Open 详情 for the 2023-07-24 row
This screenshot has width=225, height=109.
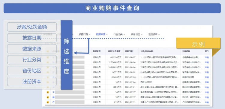pos(206,82)
